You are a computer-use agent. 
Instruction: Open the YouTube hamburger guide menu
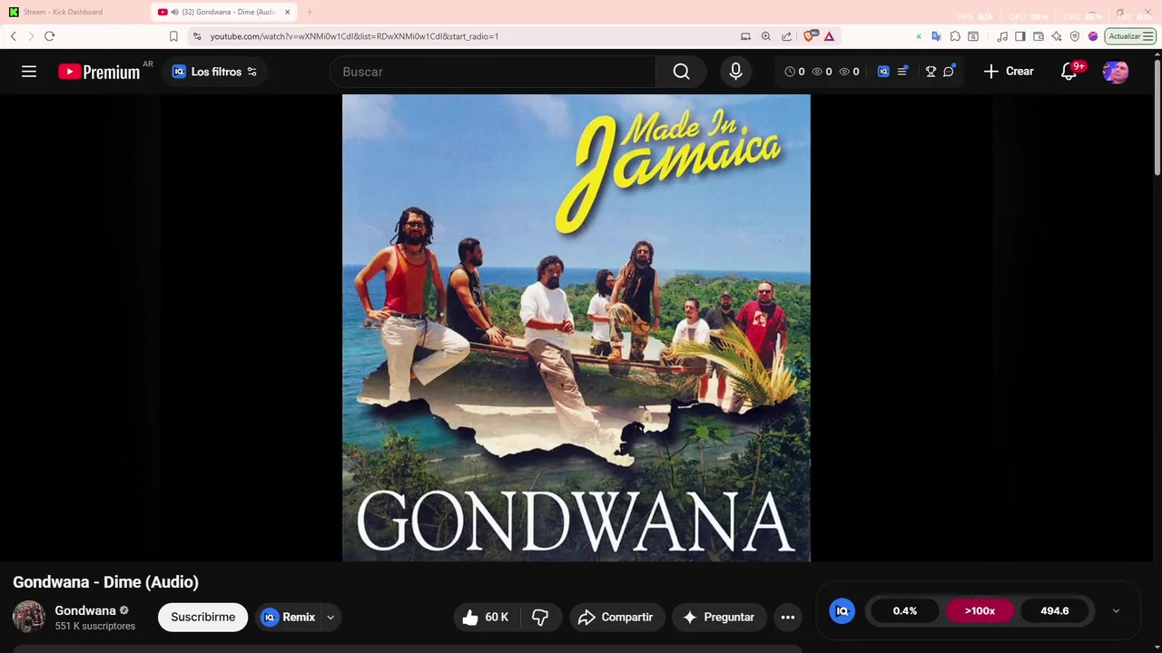tap(29, 72)
